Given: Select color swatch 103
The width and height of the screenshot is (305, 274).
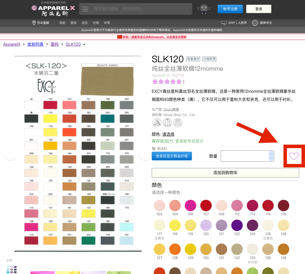Looking at the screenshot, I should (x=159, y=205).
